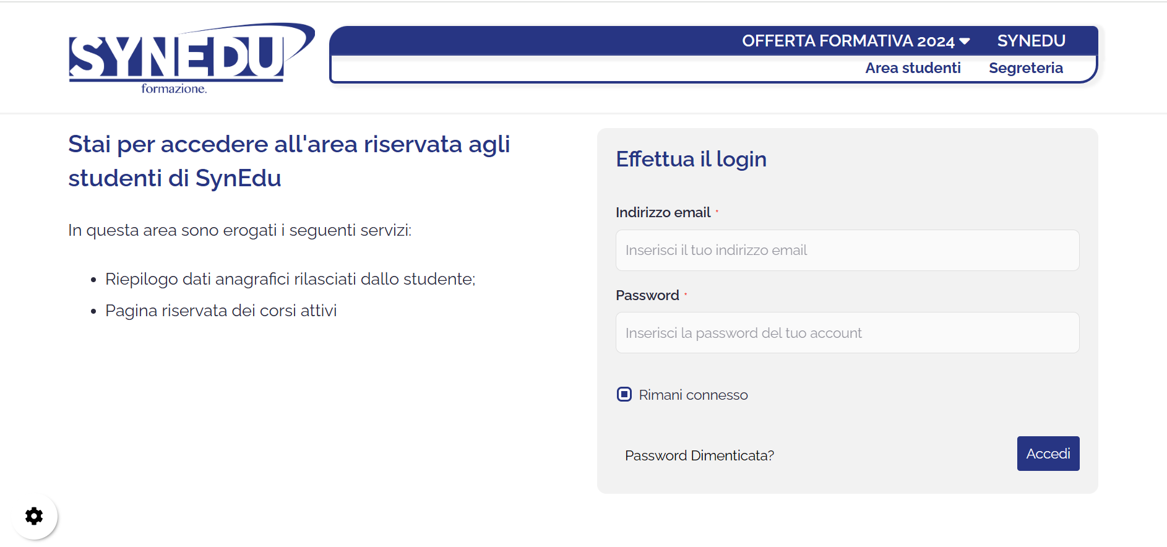This screenshot has width=1167, height=547.
Task: Open the gear settings icon
Action: tap(34, 516)
